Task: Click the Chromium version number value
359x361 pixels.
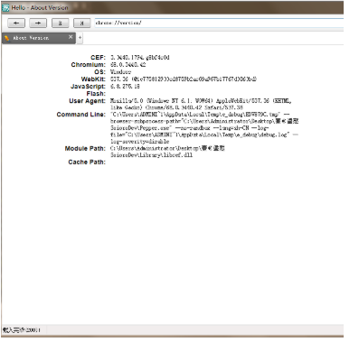Action: [x=128, y=65]
